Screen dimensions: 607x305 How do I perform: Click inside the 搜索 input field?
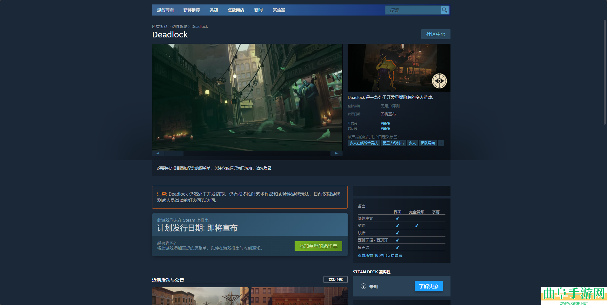click(x=413, y=10)
